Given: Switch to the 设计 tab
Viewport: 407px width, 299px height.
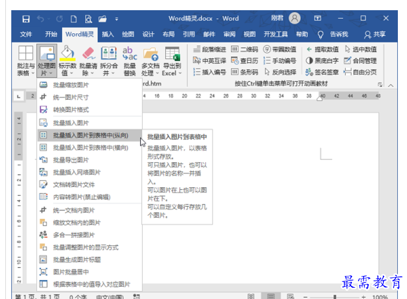Looking at the screenshot, I should coord(148,34).
